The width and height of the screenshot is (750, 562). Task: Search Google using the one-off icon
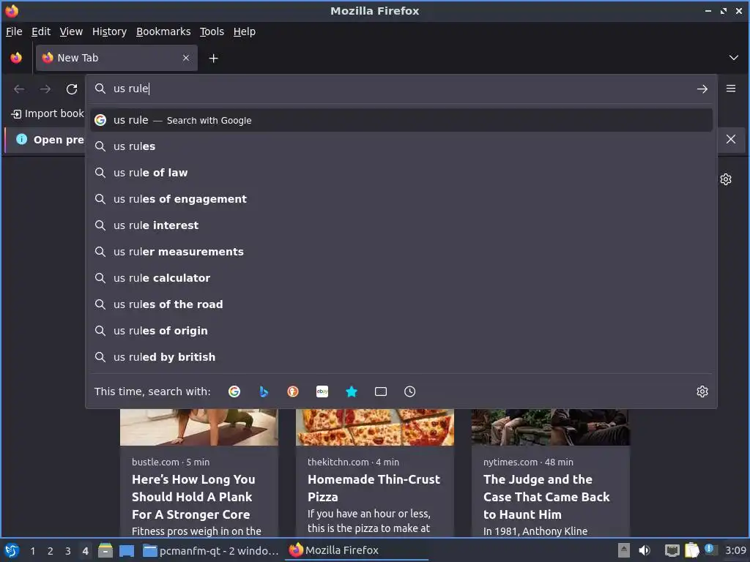(x=234, y=391)
